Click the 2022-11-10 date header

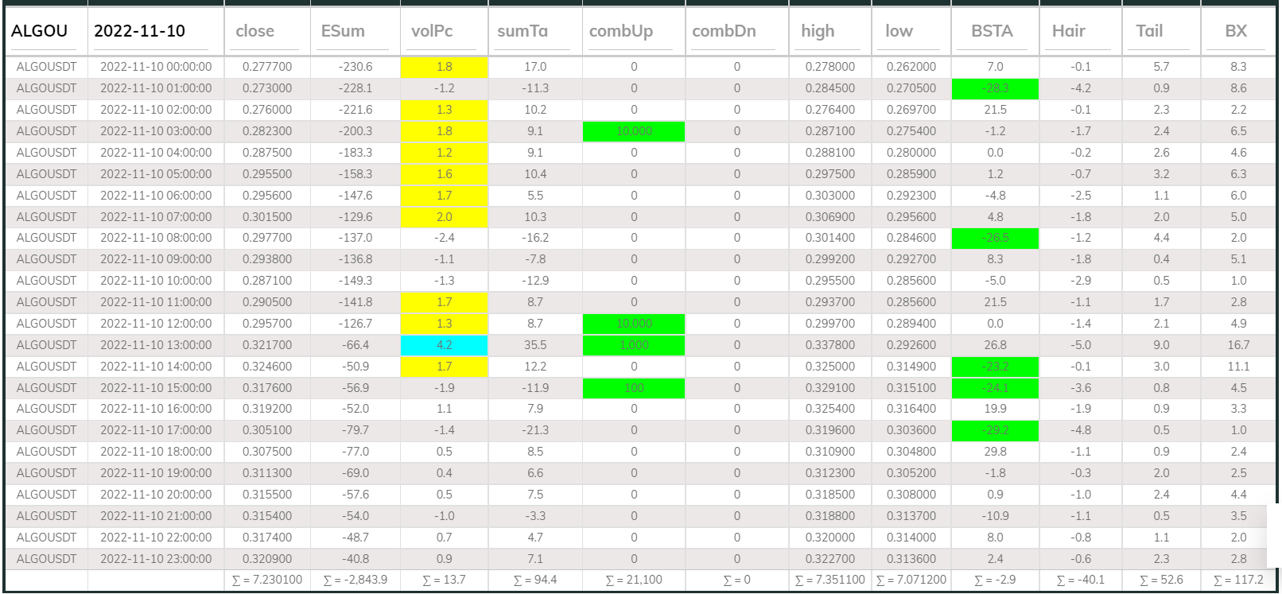point(139,31)
